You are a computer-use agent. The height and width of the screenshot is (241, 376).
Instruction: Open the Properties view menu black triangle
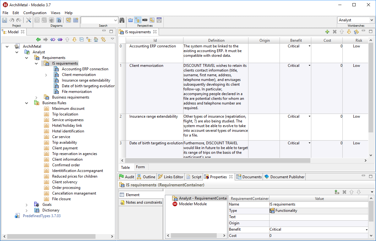coord(372,192)
